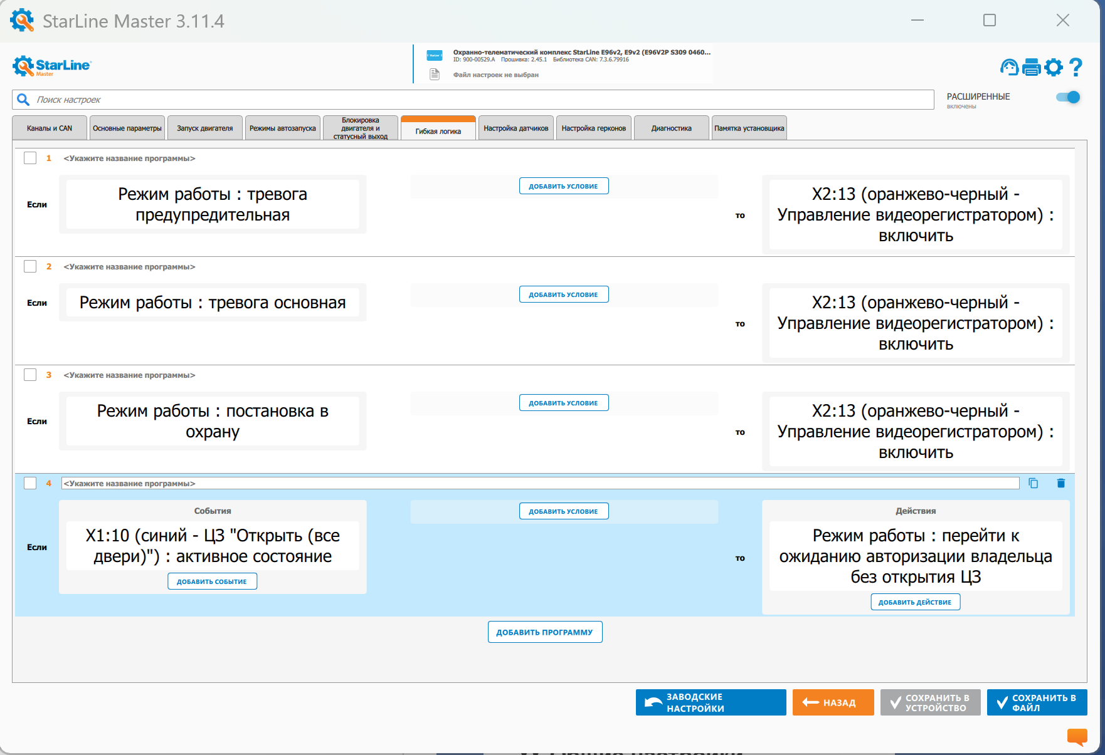Click Сохранить в устройство button
The image size is (1105, 755).
[931, 702]
